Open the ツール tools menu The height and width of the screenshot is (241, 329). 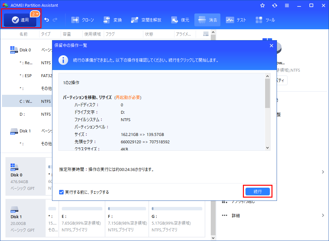point(265,20)
